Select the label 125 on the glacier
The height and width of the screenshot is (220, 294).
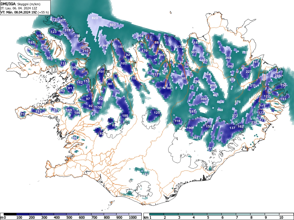coord(157,113)
